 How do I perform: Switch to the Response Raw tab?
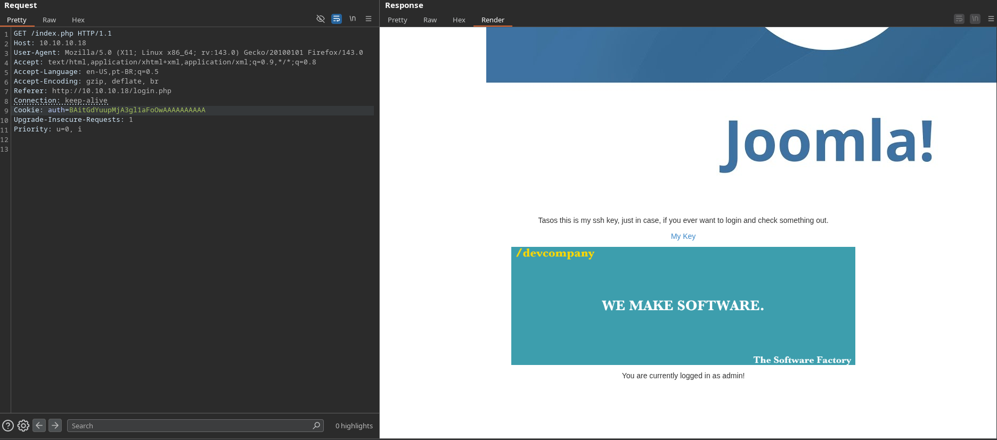point(430,20)
